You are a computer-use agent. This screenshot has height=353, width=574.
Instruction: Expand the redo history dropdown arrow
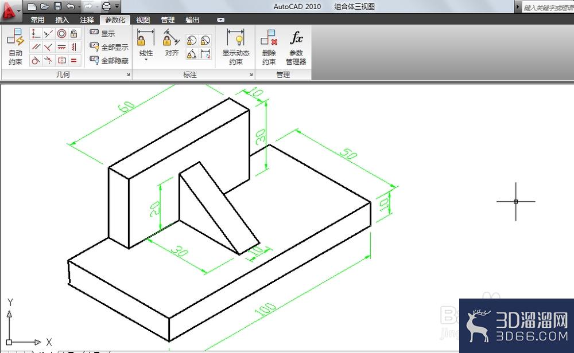tap(97, 6)
